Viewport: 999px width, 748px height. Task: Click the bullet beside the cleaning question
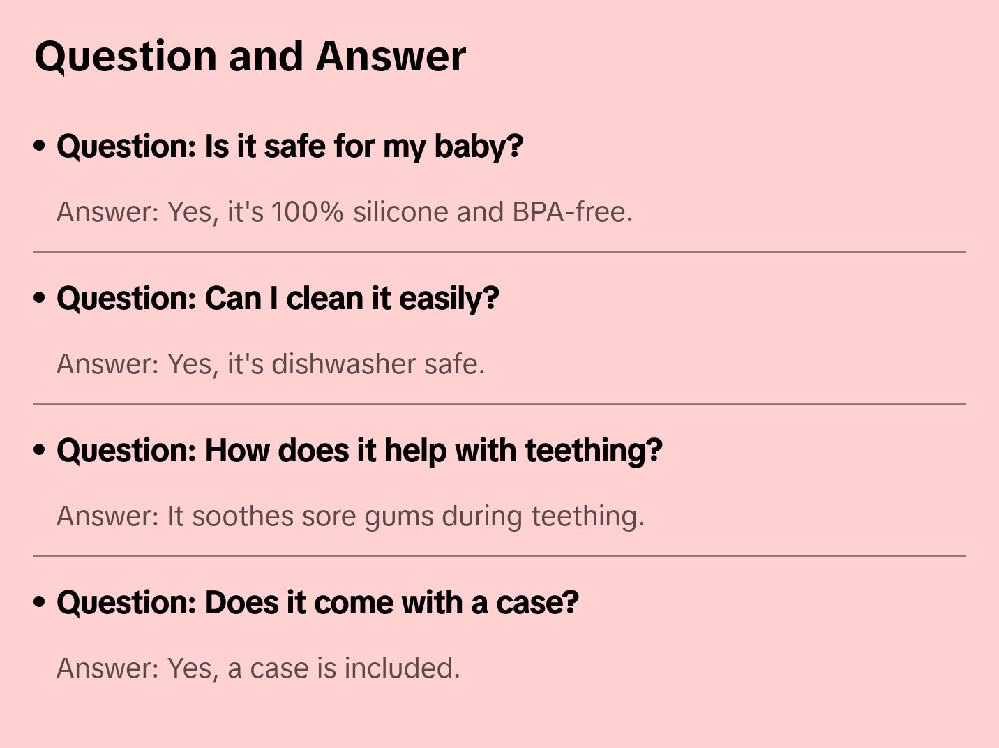(x=40, y=298)
